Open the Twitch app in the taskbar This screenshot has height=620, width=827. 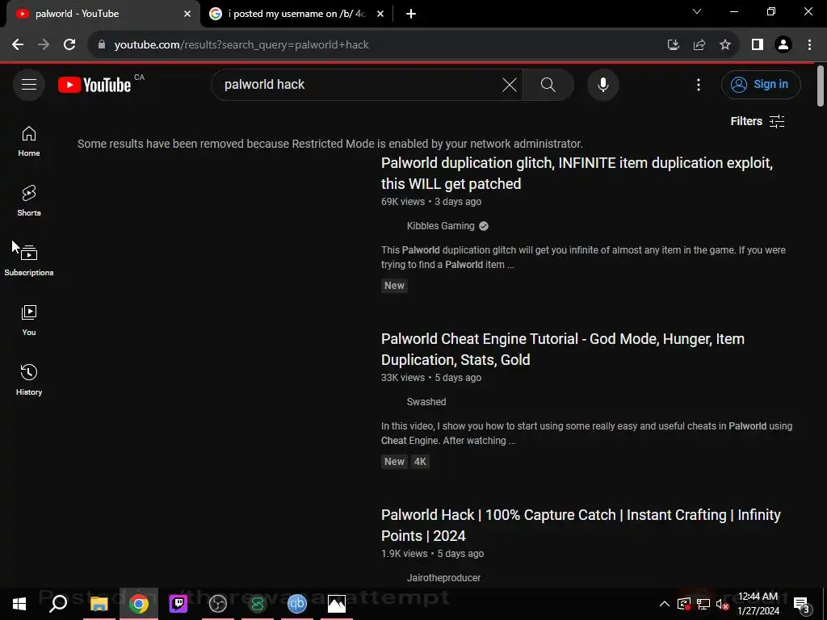pos(178,604)
